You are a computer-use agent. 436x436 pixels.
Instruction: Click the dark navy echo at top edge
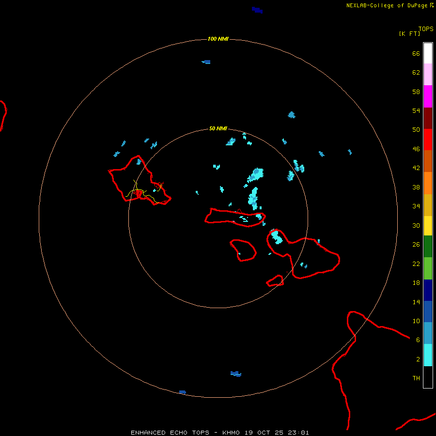click(x=257, y=10)
